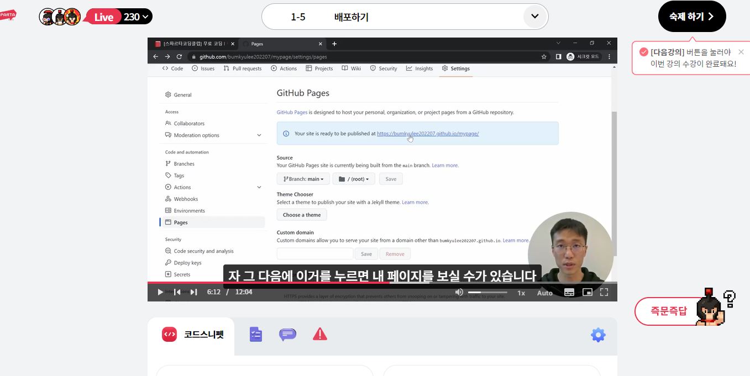
Task: Click the 숙제 하기 button
Action: tap(692, 17)
